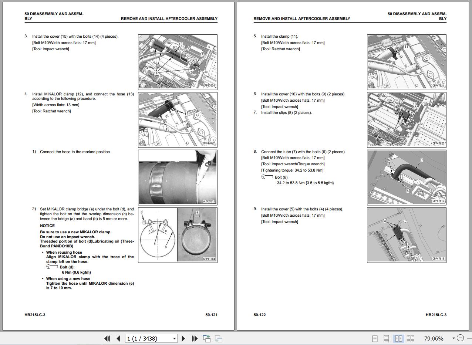
Task: Switch to single page layout
Action: click(375, 338)
